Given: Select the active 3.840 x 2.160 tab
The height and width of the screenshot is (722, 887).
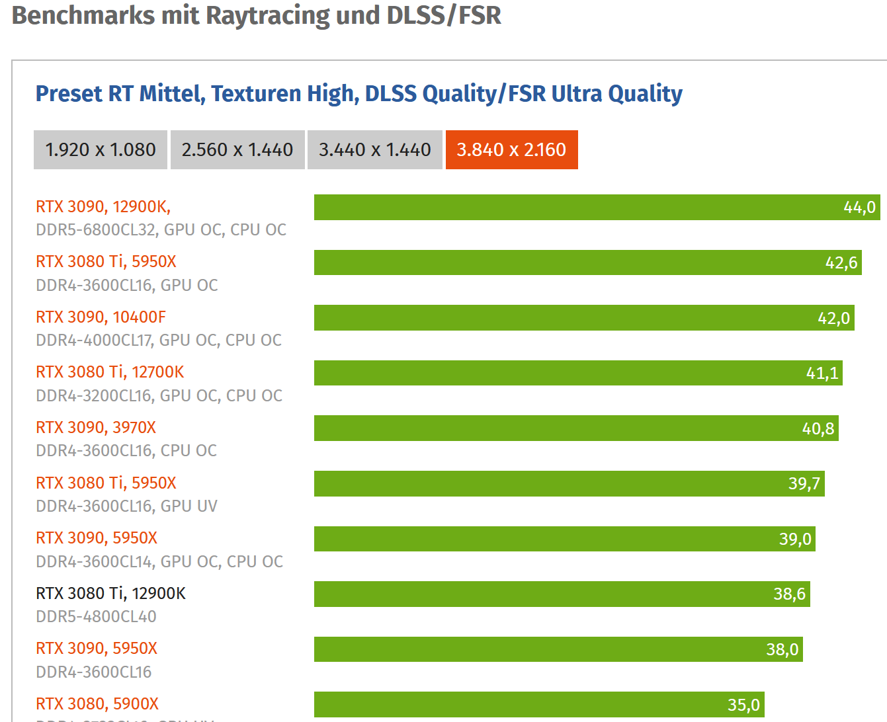Looking at the screenshot, I should (x=512, y=150).
